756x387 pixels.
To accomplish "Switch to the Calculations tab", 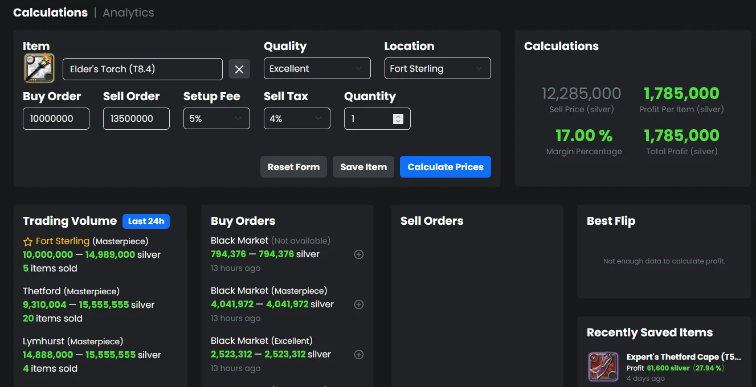I will click(x=50, y=12).
